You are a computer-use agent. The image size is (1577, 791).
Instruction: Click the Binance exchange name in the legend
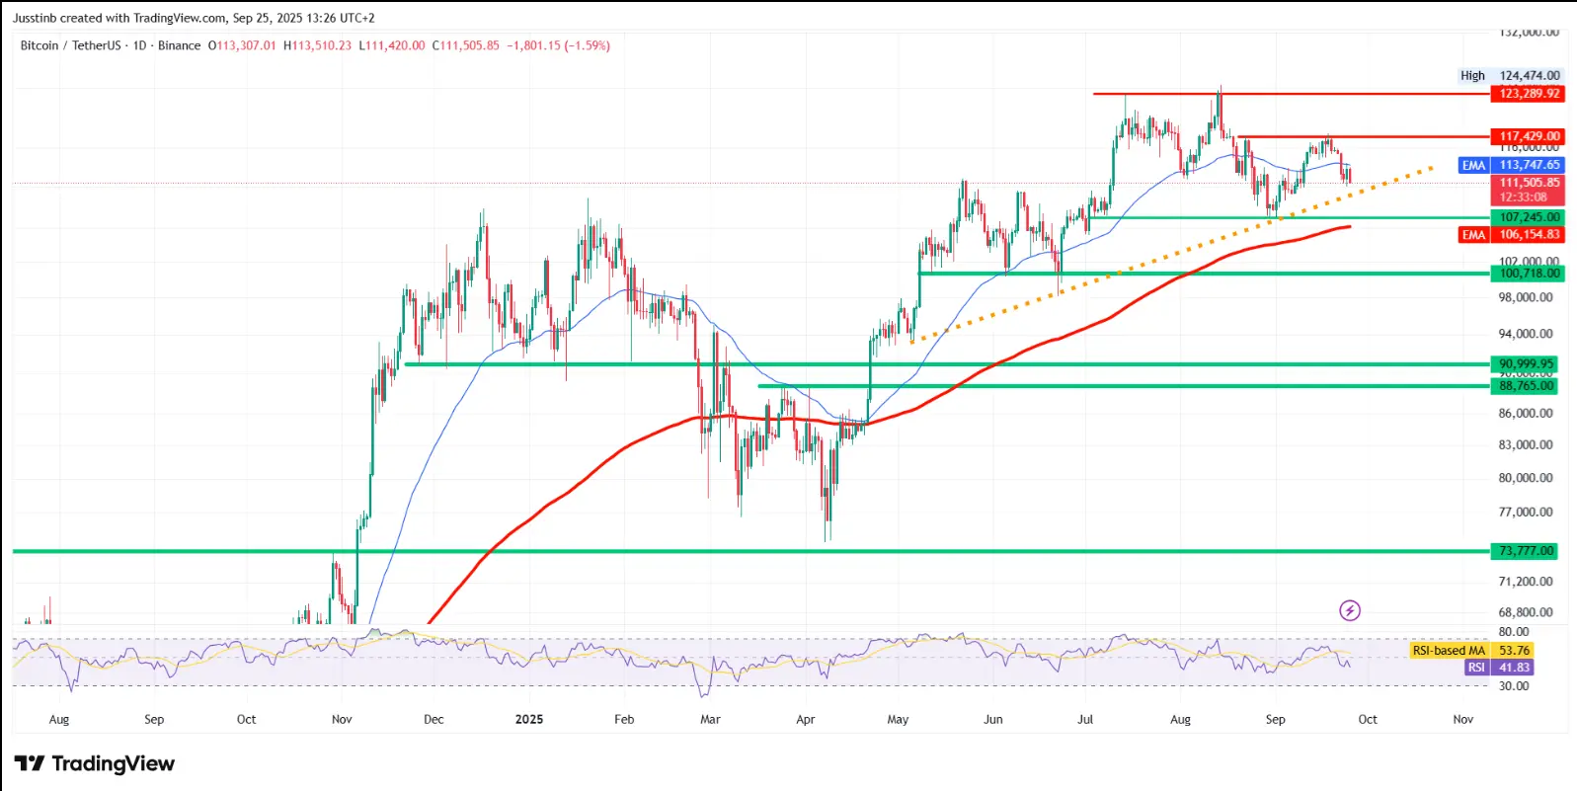(x=179, y=45)
